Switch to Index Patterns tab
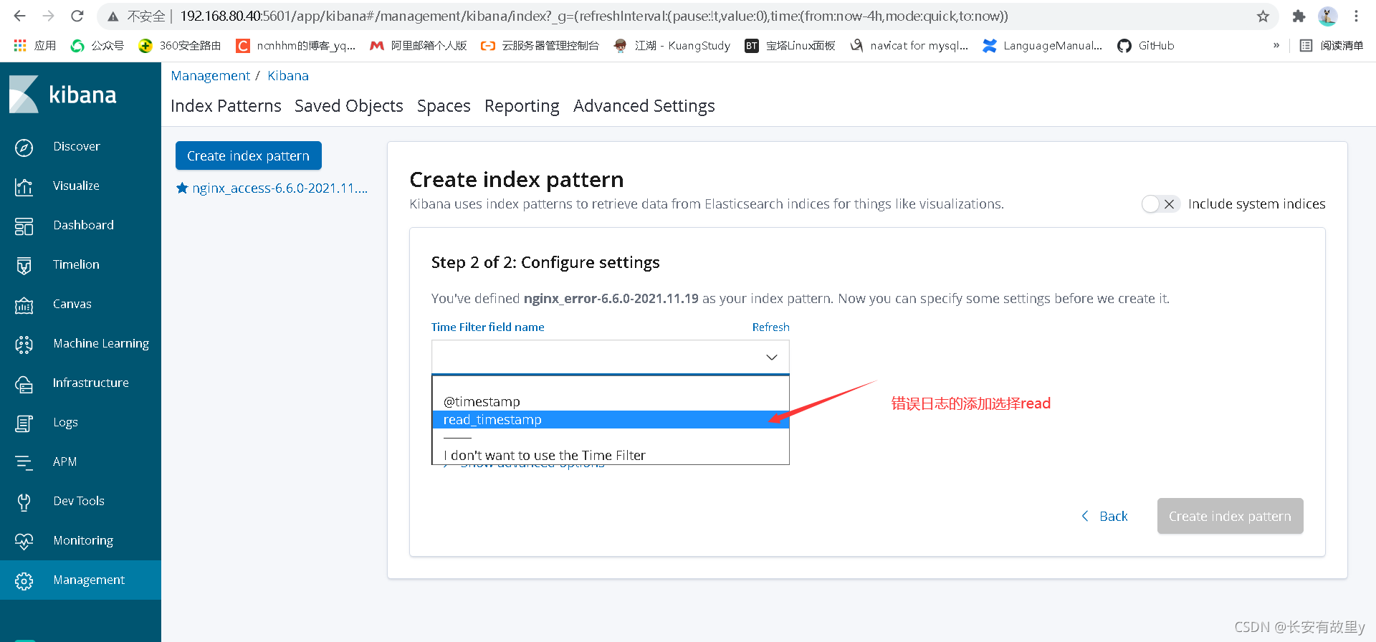 (x=226, y=106)
